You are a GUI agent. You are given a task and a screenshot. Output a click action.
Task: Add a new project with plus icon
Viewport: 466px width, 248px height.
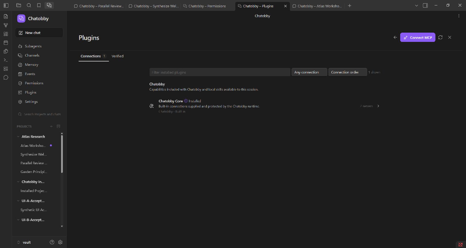coord(51,126)
